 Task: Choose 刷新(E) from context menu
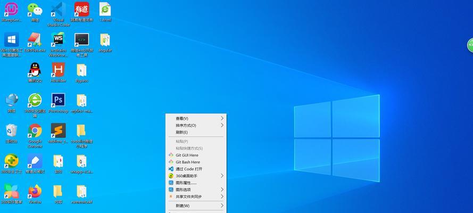coord(196,132)
